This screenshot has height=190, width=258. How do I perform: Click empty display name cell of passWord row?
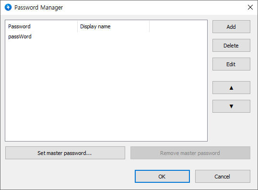[113, 36]
